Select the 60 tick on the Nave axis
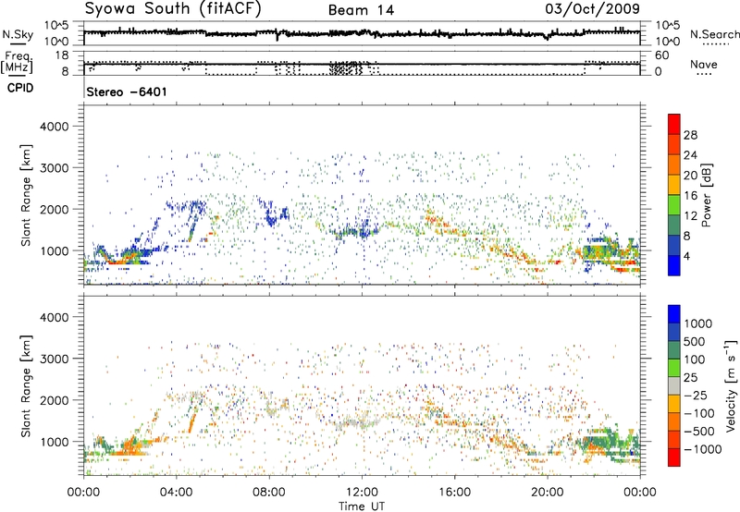 (661, 55)
